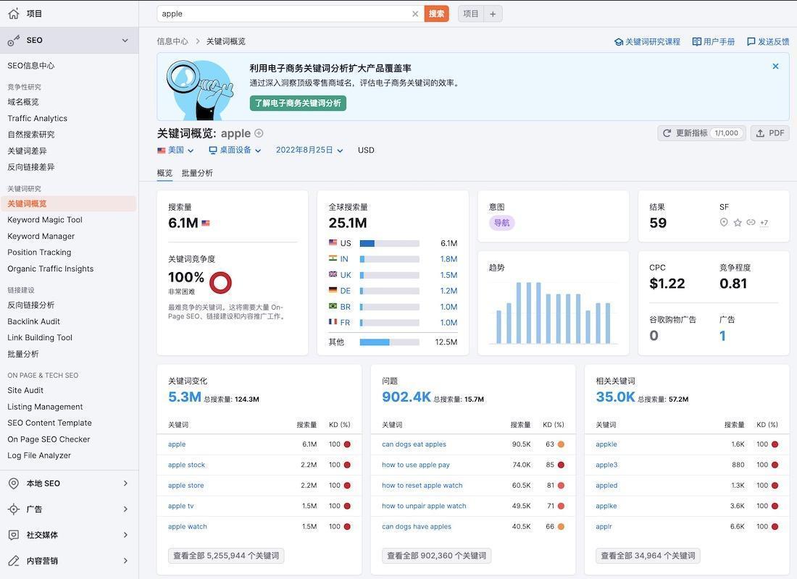Click the 更新指标 refresh button
The height and width of the screenshot is (579, 797).
[x=701, y=133]
